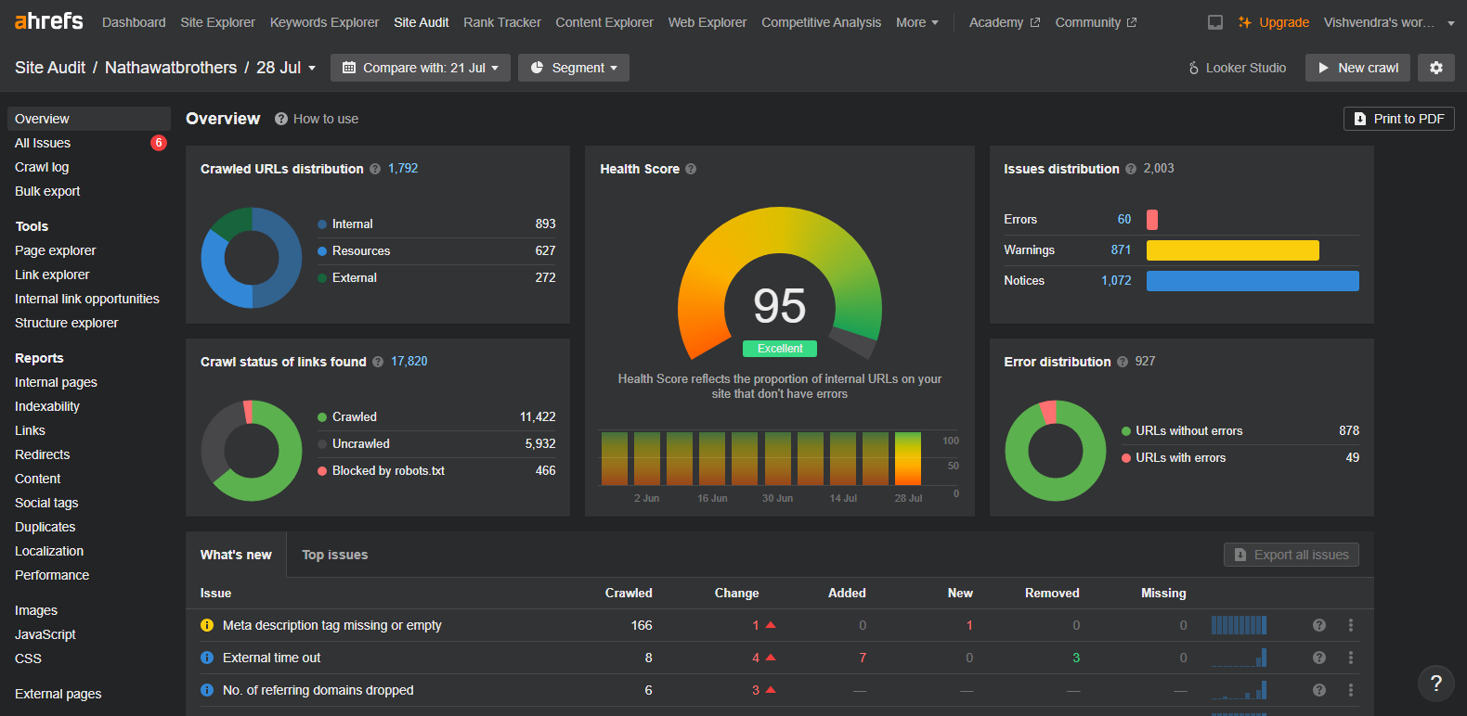Click the Ahrefs logo
This screenshot has height=716, width=1467.
pos(48,20)
